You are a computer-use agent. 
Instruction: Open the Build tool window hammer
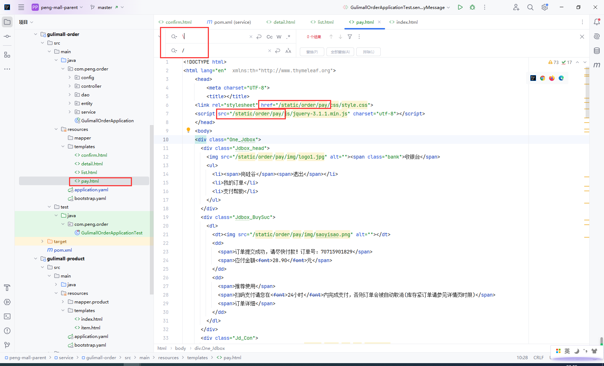click(7, 288)
